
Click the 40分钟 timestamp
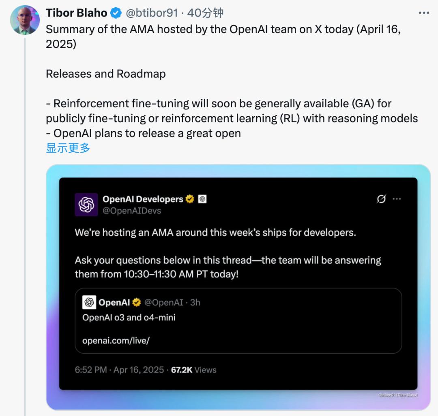[206, 13]
